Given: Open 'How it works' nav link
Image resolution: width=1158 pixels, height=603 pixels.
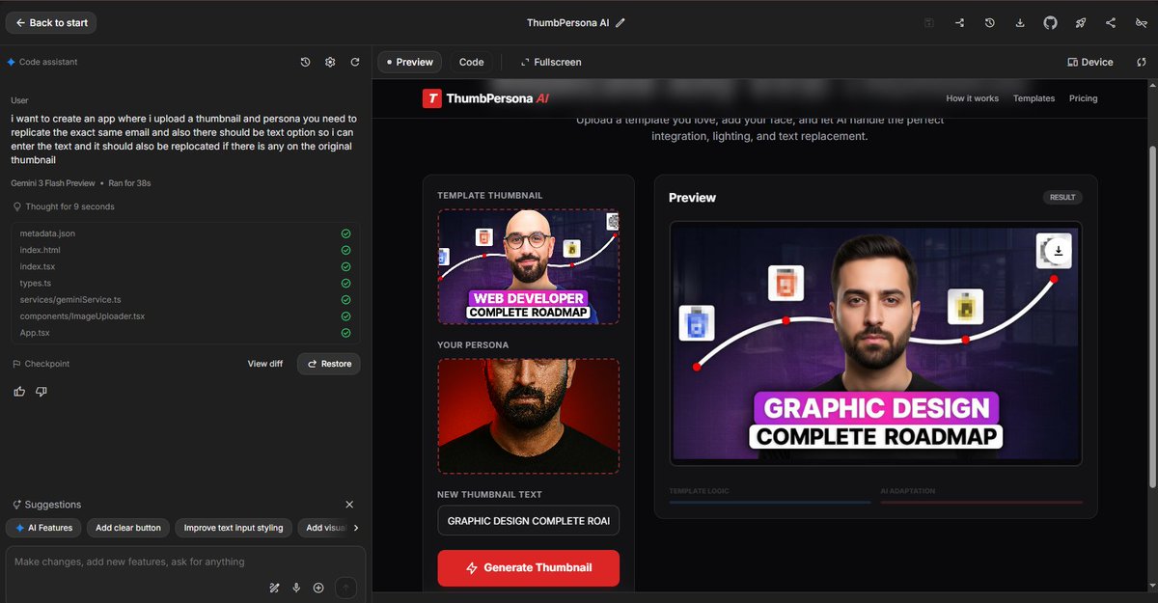Looking at the screenshot, I should coord(972,98).
